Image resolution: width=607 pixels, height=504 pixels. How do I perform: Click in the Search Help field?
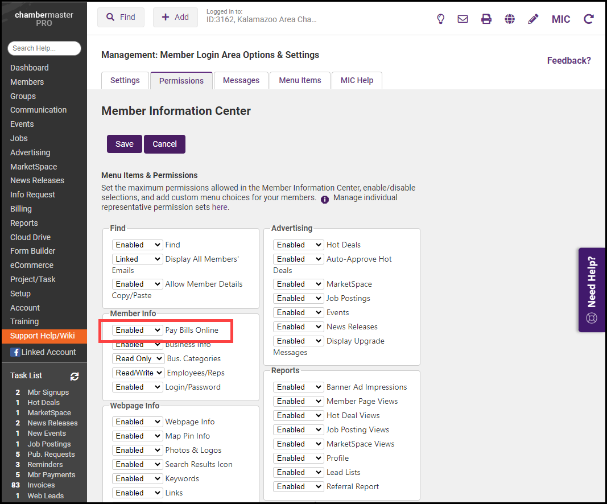click(44, 48)
